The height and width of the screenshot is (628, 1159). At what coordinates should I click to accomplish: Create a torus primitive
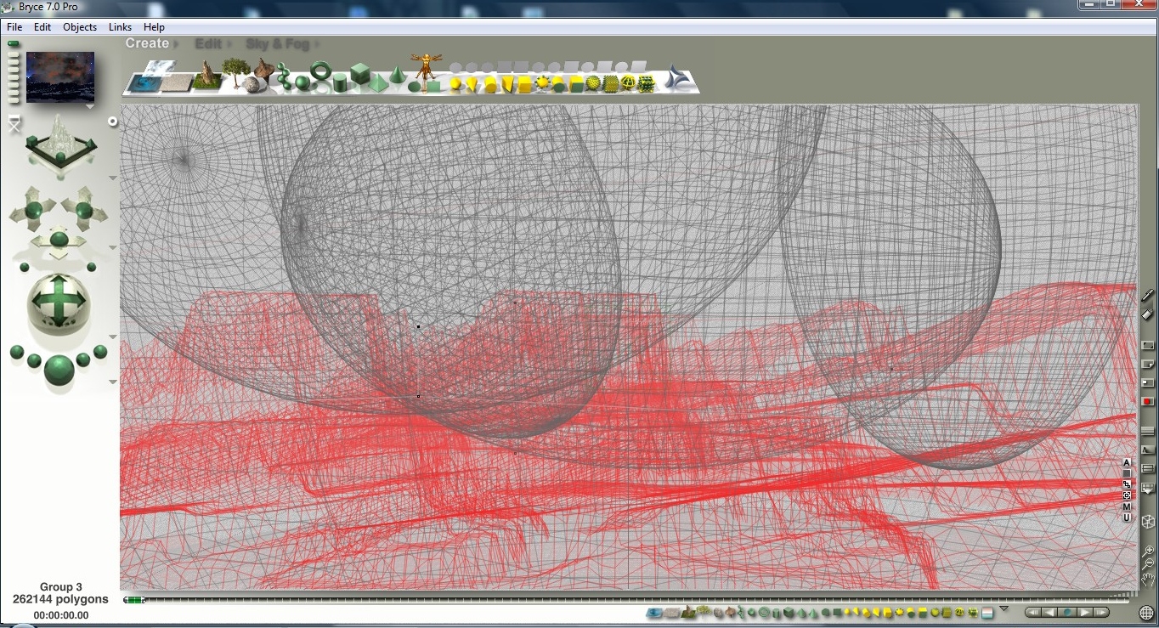[321, 71]
